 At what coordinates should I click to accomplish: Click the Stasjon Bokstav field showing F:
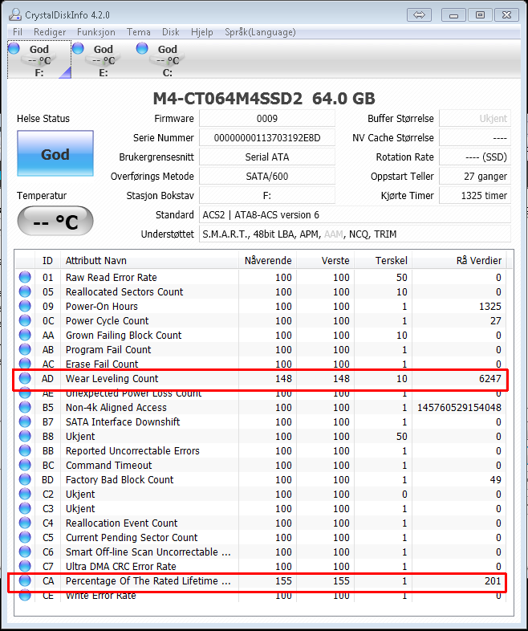(267, 196)
